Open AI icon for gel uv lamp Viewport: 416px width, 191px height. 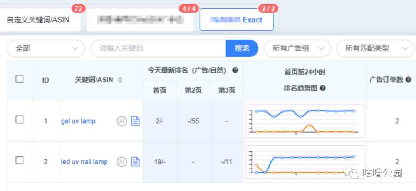click(122, 121)
